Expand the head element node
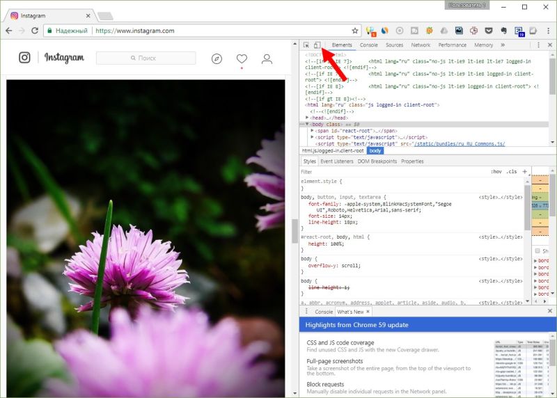 pyautogui.click(x=307, y=118)
